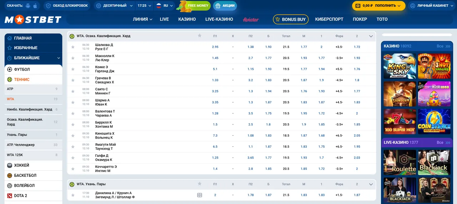Click the Пополнить deposit button
Viewport: 457px width, 204px height.
pyautogui.click(x=378, y=6)
